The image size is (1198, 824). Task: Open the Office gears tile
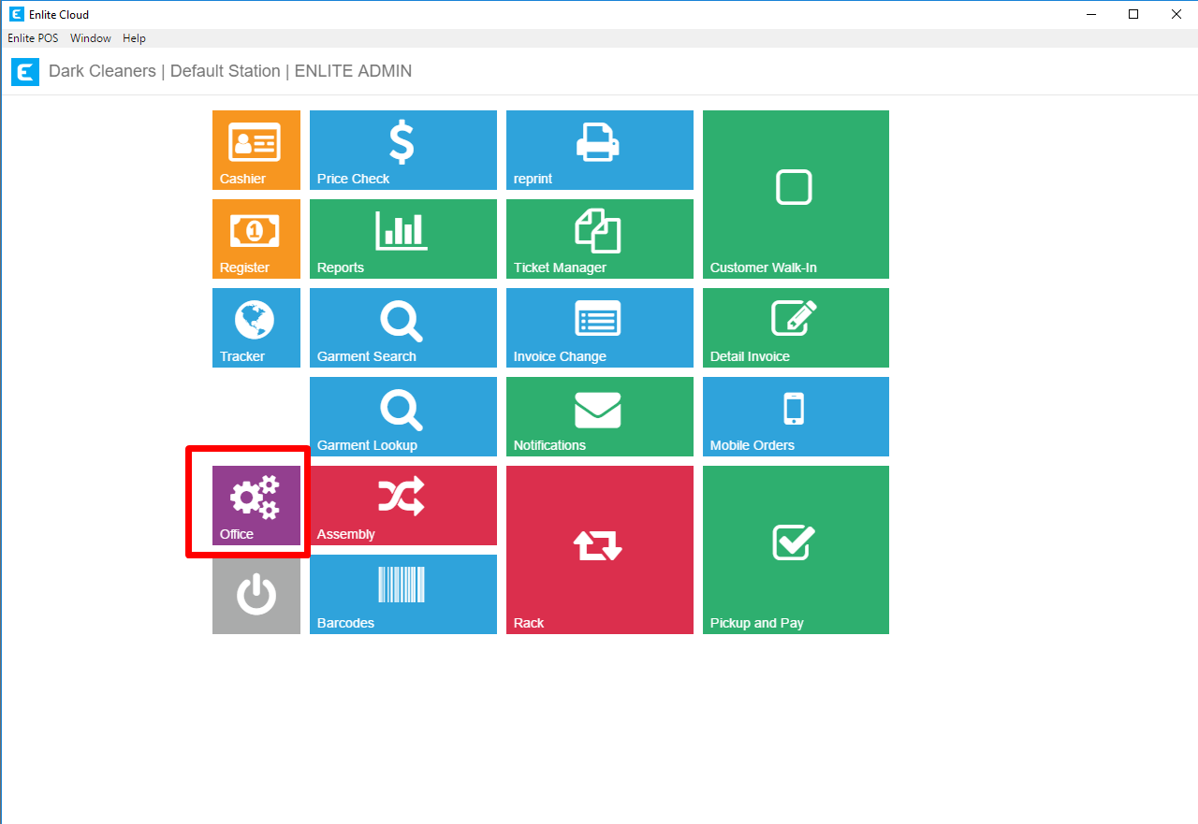coord(256,505)
